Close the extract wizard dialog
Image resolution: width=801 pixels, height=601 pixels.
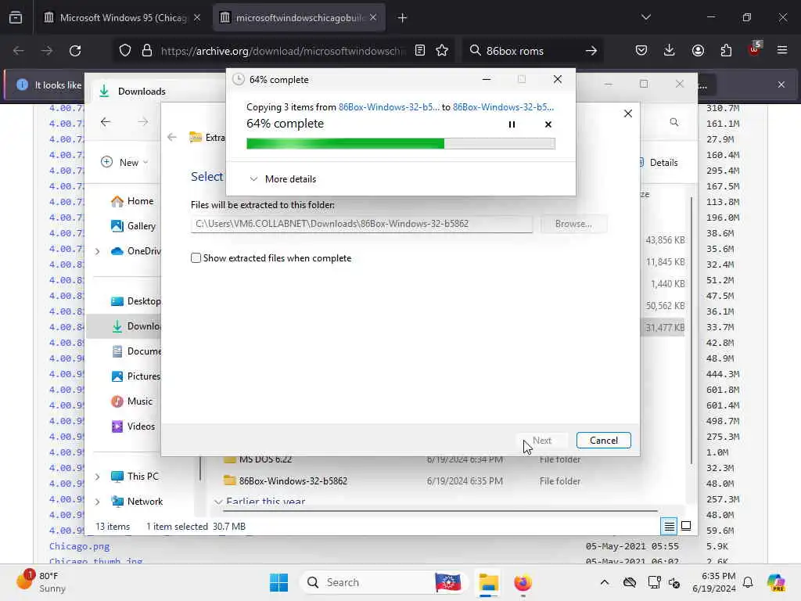628,113
